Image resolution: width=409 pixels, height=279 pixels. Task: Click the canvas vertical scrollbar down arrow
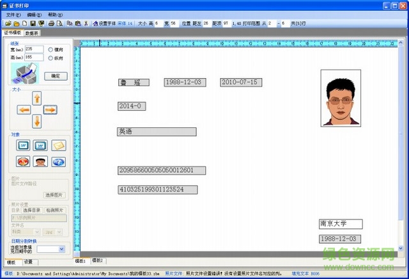coord(401,248)
